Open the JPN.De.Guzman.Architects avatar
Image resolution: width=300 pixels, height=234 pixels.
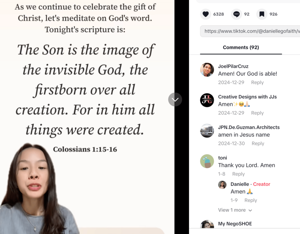pos(207,131)
